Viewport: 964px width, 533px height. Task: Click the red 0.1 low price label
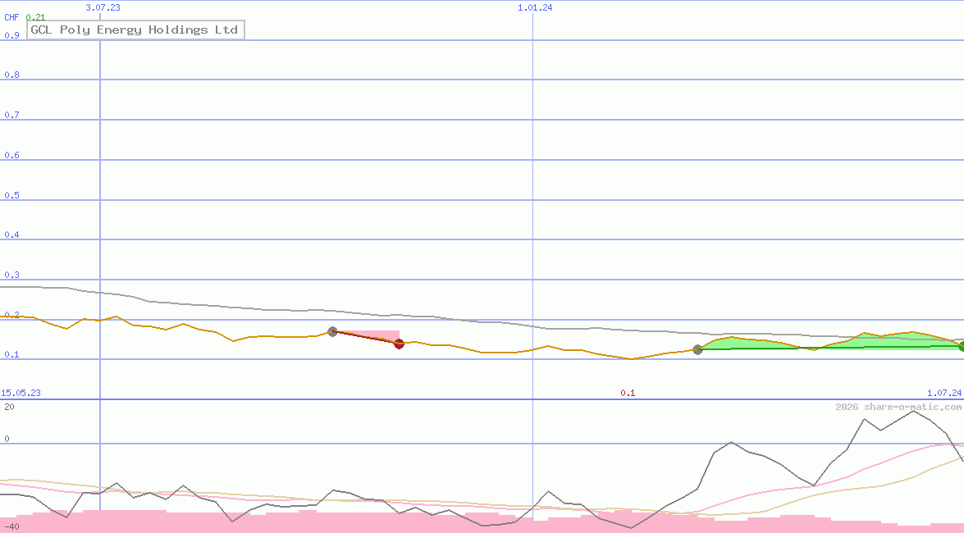tap(628, 393)
